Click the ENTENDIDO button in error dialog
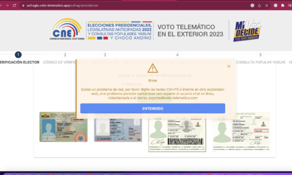Viewport: 292px width, 175px height. (x=153, y=109)
